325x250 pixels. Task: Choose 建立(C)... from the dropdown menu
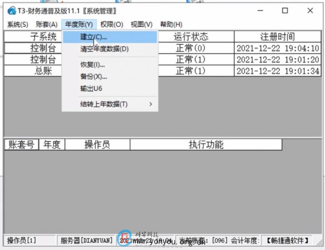tap(110, 37)
